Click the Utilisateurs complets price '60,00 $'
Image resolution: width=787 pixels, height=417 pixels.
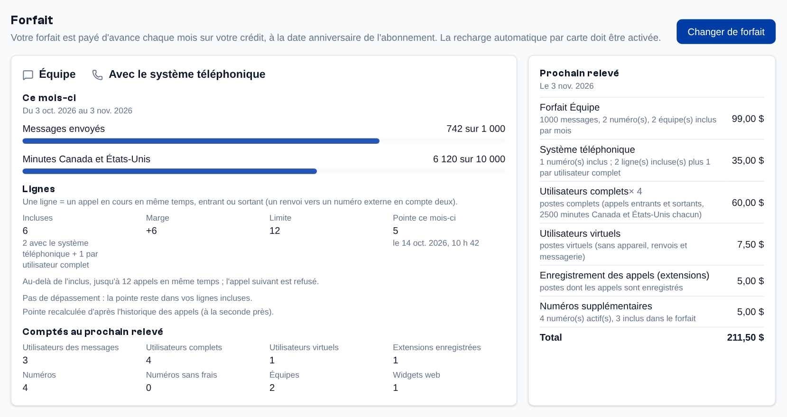point(748,203)
